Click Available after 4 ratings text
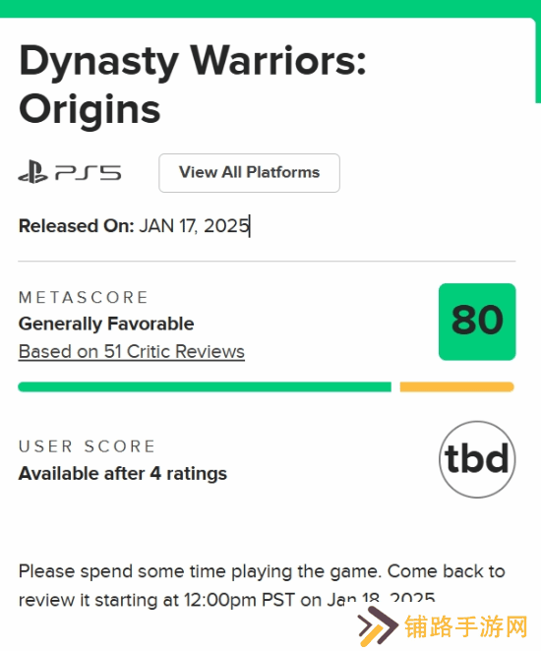 coord(123,474)
